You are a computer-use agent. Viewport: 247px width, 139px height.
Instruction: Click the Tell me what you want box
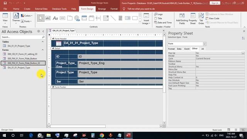pyautogui.click(x=141, y=9)
